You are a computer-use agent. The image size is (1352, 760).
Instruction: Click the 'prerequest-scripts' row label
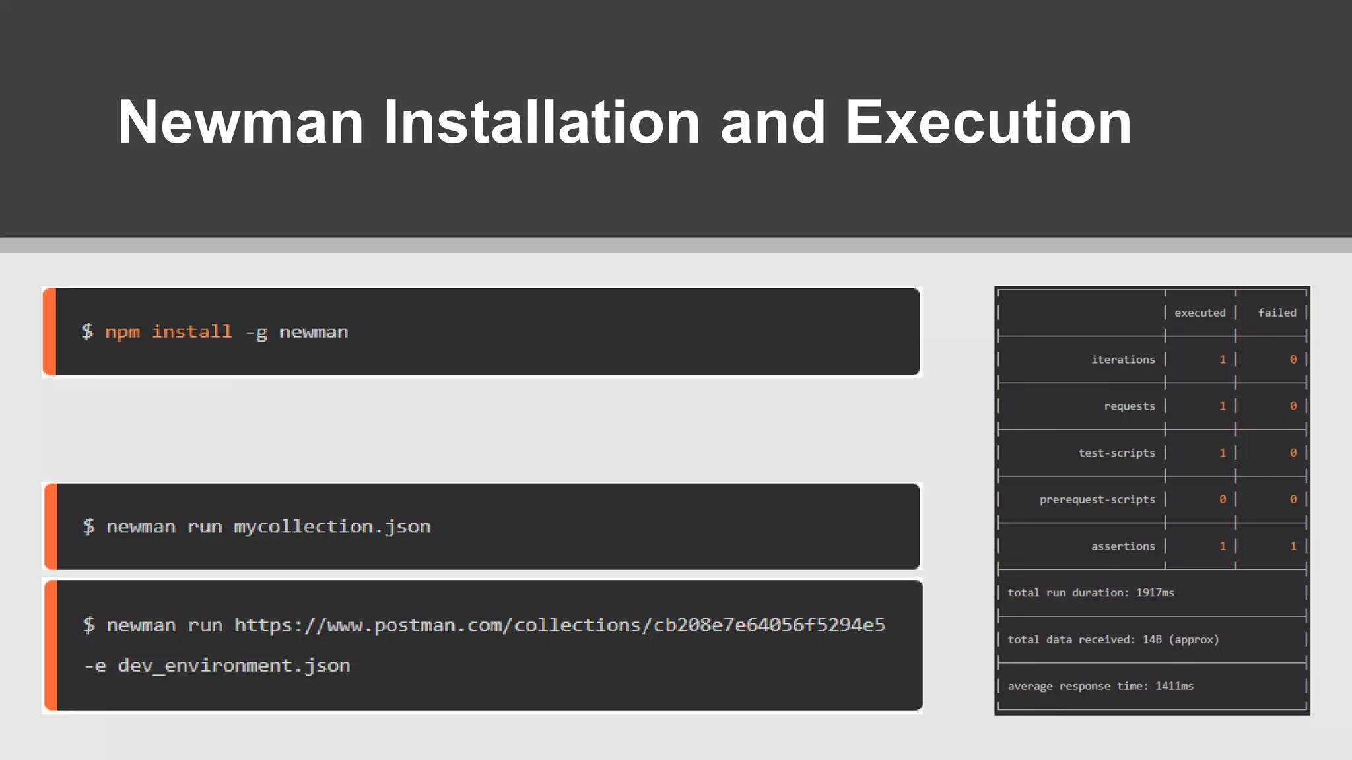[x=1097, y=499]
